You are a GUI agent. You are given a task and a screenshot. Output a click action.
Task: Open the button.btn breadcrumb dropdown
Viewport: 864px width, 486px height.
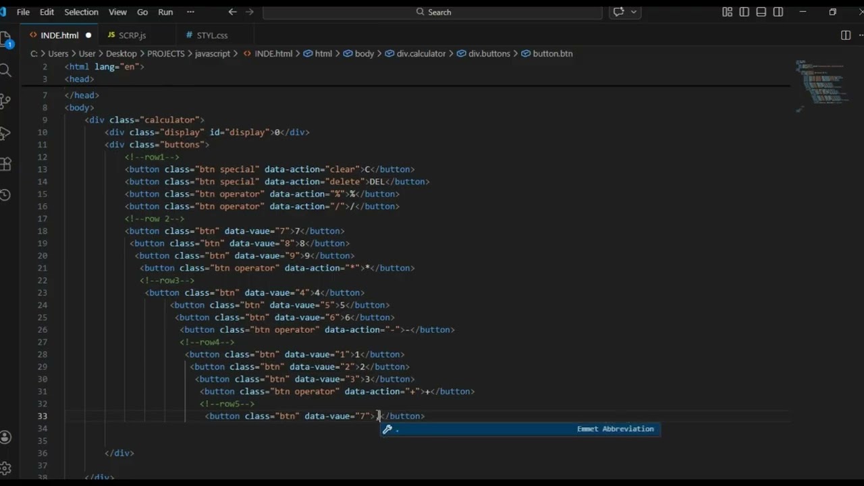coord(547,53)
